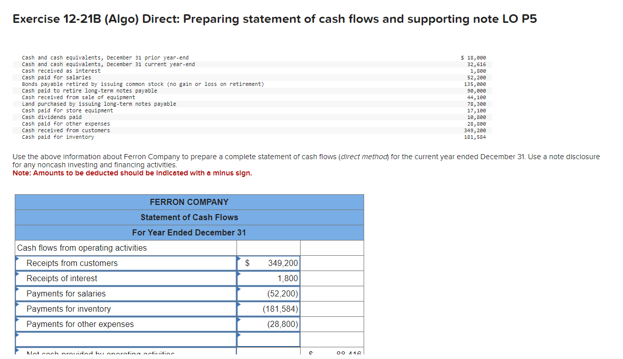Select the 1,800 interest receipts amount cell
The width and height of the screenshot is (623, 359).
tap(268, 278)
